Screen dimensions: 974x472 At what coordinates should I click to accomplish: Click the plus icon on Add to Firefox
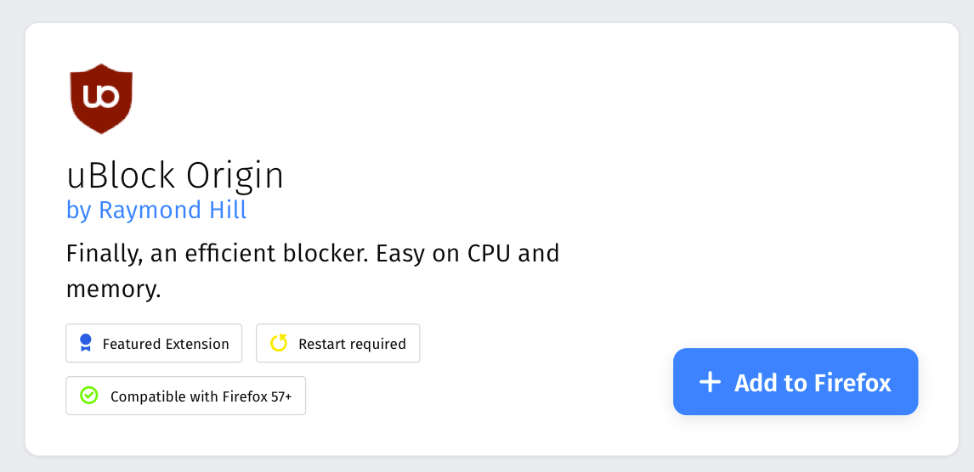pos(710,382)
